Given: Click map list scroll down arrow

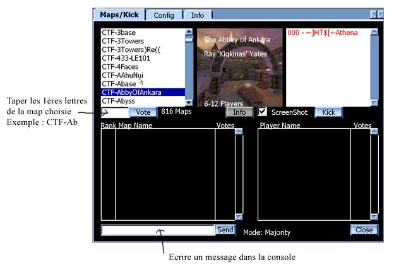Looking at the screenshot, I should (189, 103).
